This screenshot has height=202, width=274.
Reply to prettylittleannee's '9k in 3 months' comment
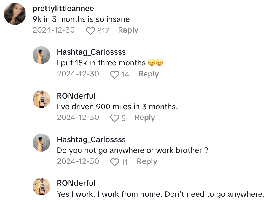coord(128,30)
